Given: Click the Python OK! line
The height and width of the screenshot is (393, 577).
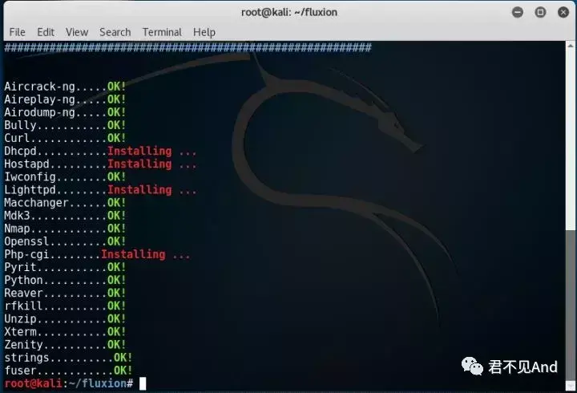Looking at the screenshot, I should click(65, 280).
